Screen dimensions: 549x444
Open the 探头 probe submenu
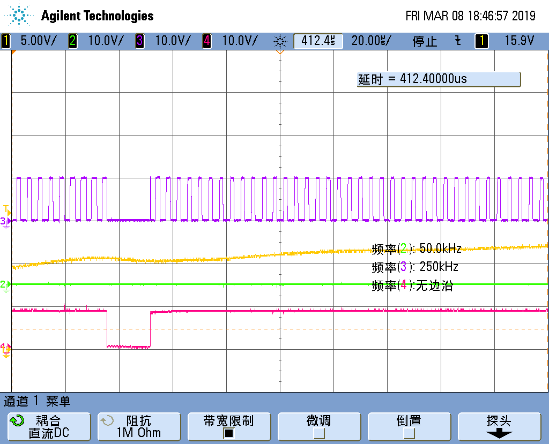(x=499, y=426)
